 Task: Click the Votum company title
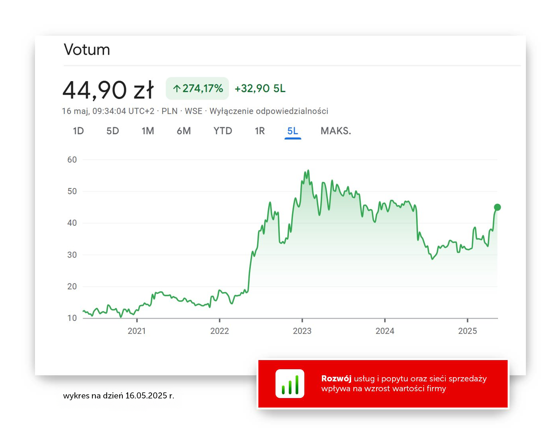coord(87,50)
